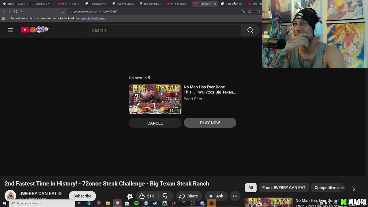Dislike the video with thumbs down

165,196
